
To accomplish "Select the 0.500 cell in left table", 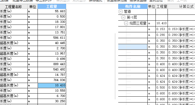I will pos(52,17).
